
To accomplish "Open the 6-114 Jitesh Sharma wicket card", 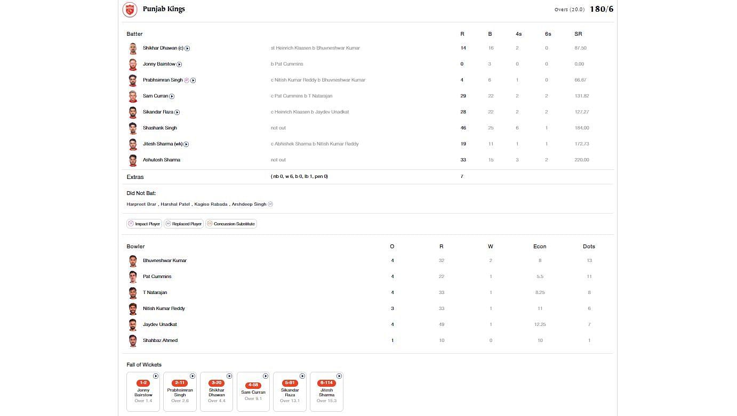I will click(x=326, y=391).
